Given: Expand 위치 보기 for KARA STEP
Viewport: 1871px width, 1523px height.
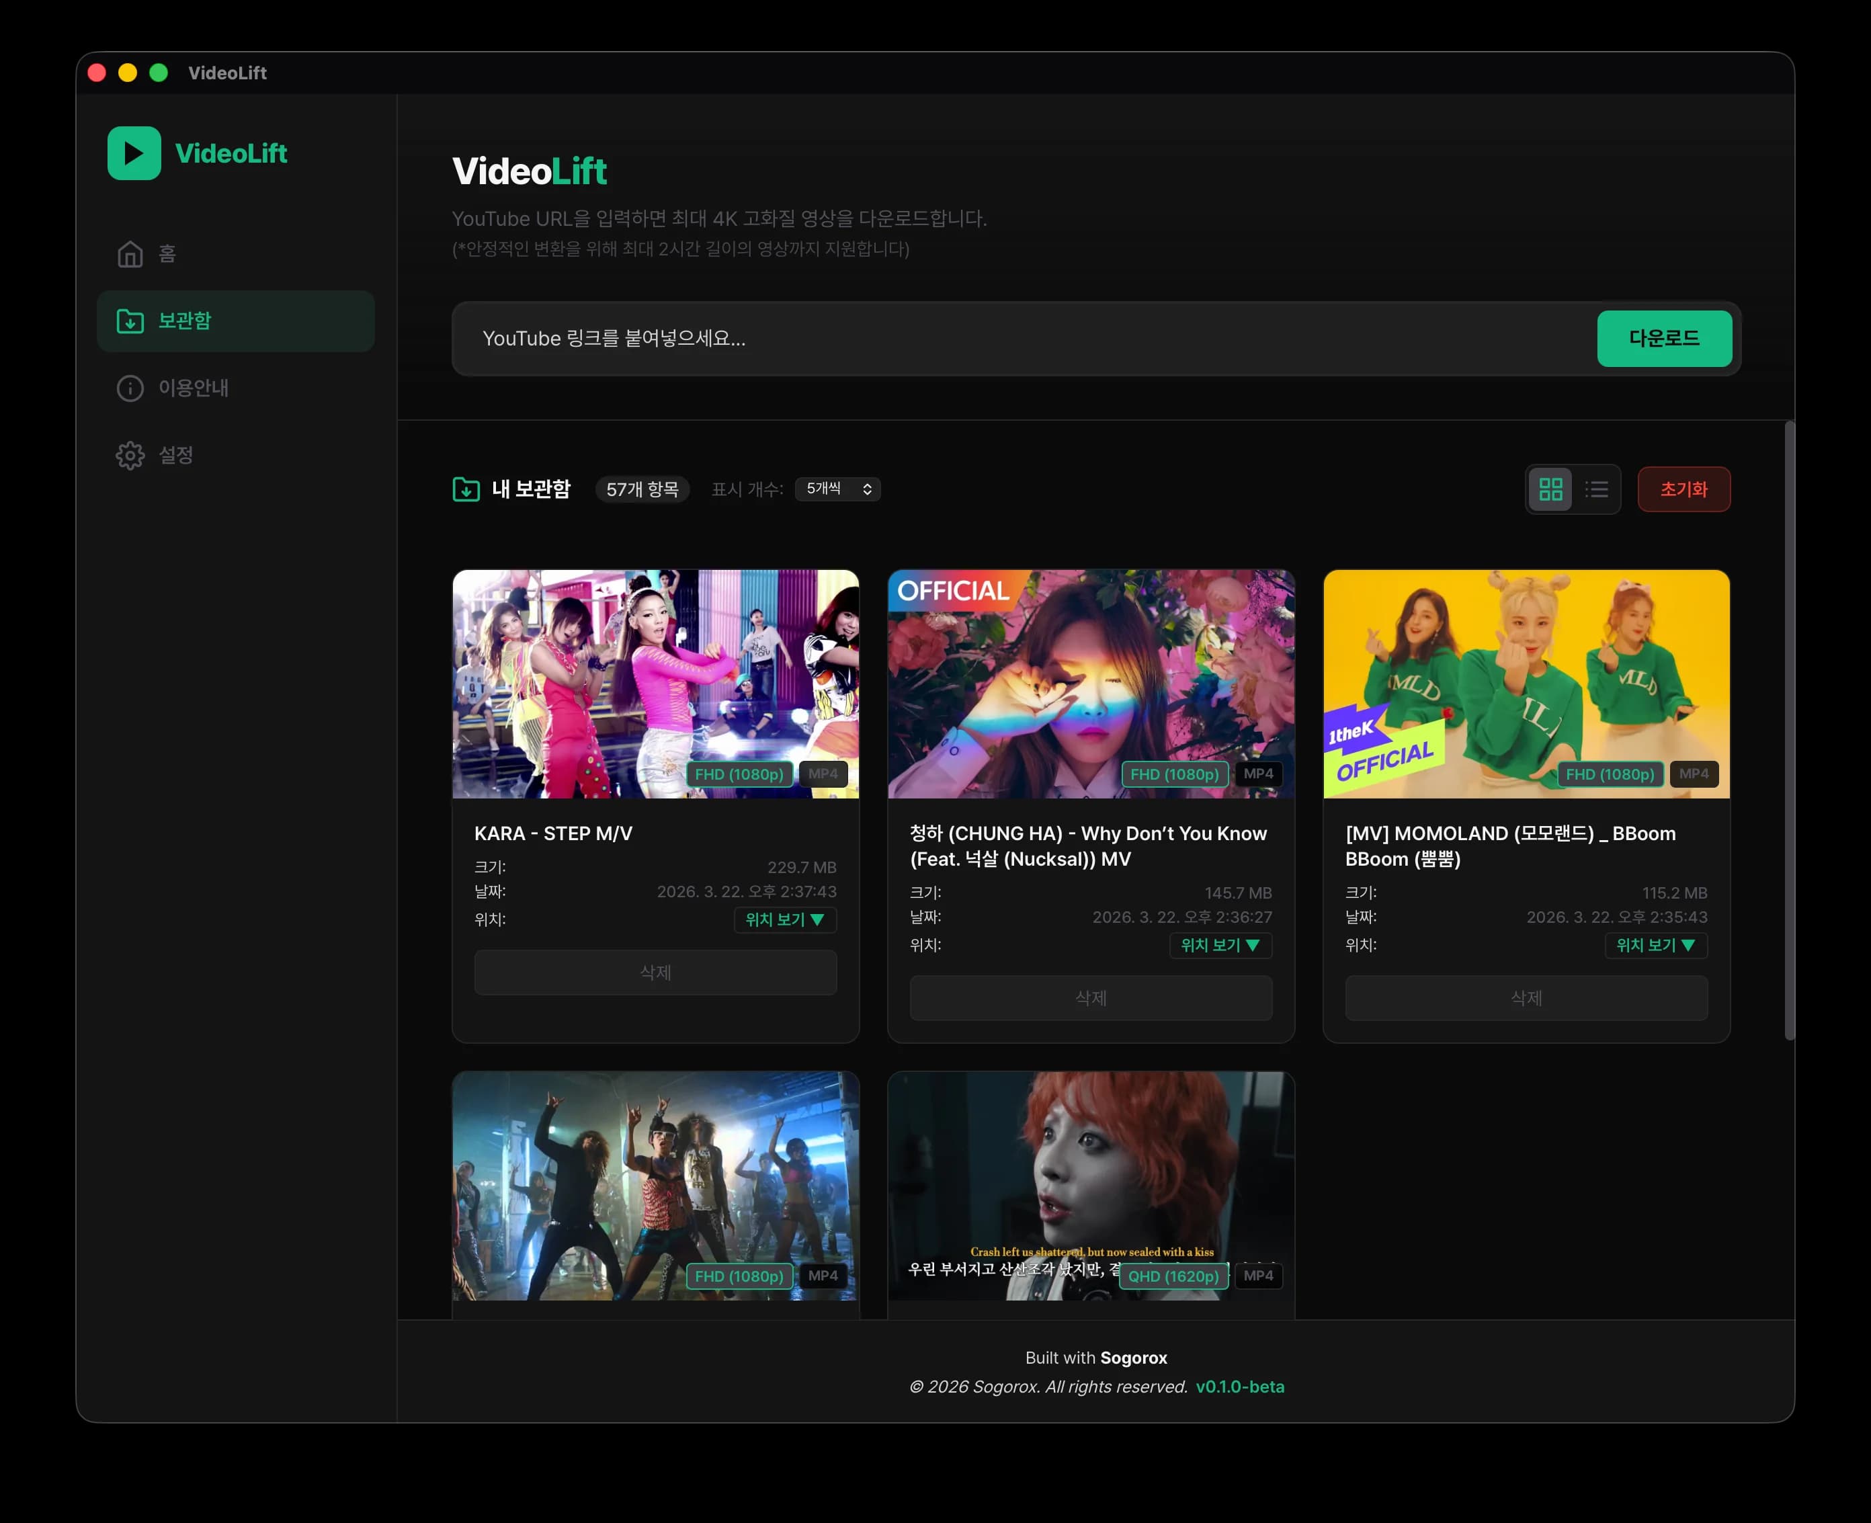Looking at the screenshot, I should (x=785, y=919).
